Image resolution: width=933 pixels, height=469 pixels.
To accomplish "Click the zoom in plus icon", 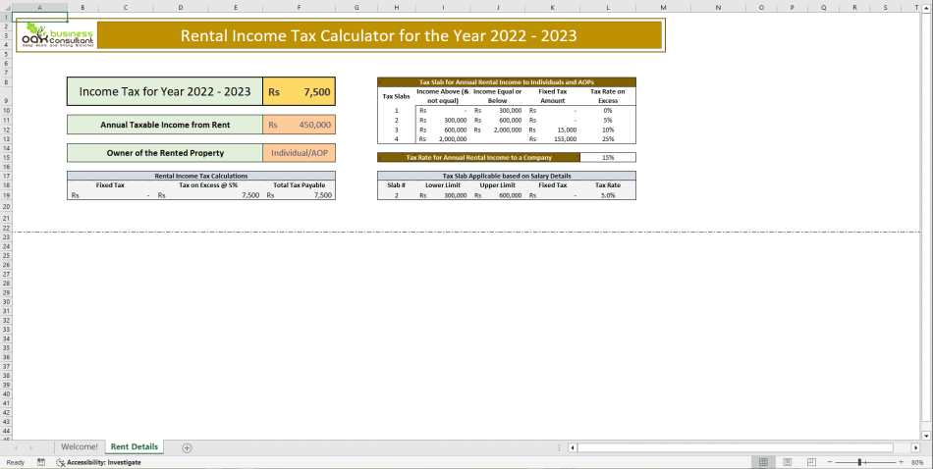I will click(x=901, y=462).
